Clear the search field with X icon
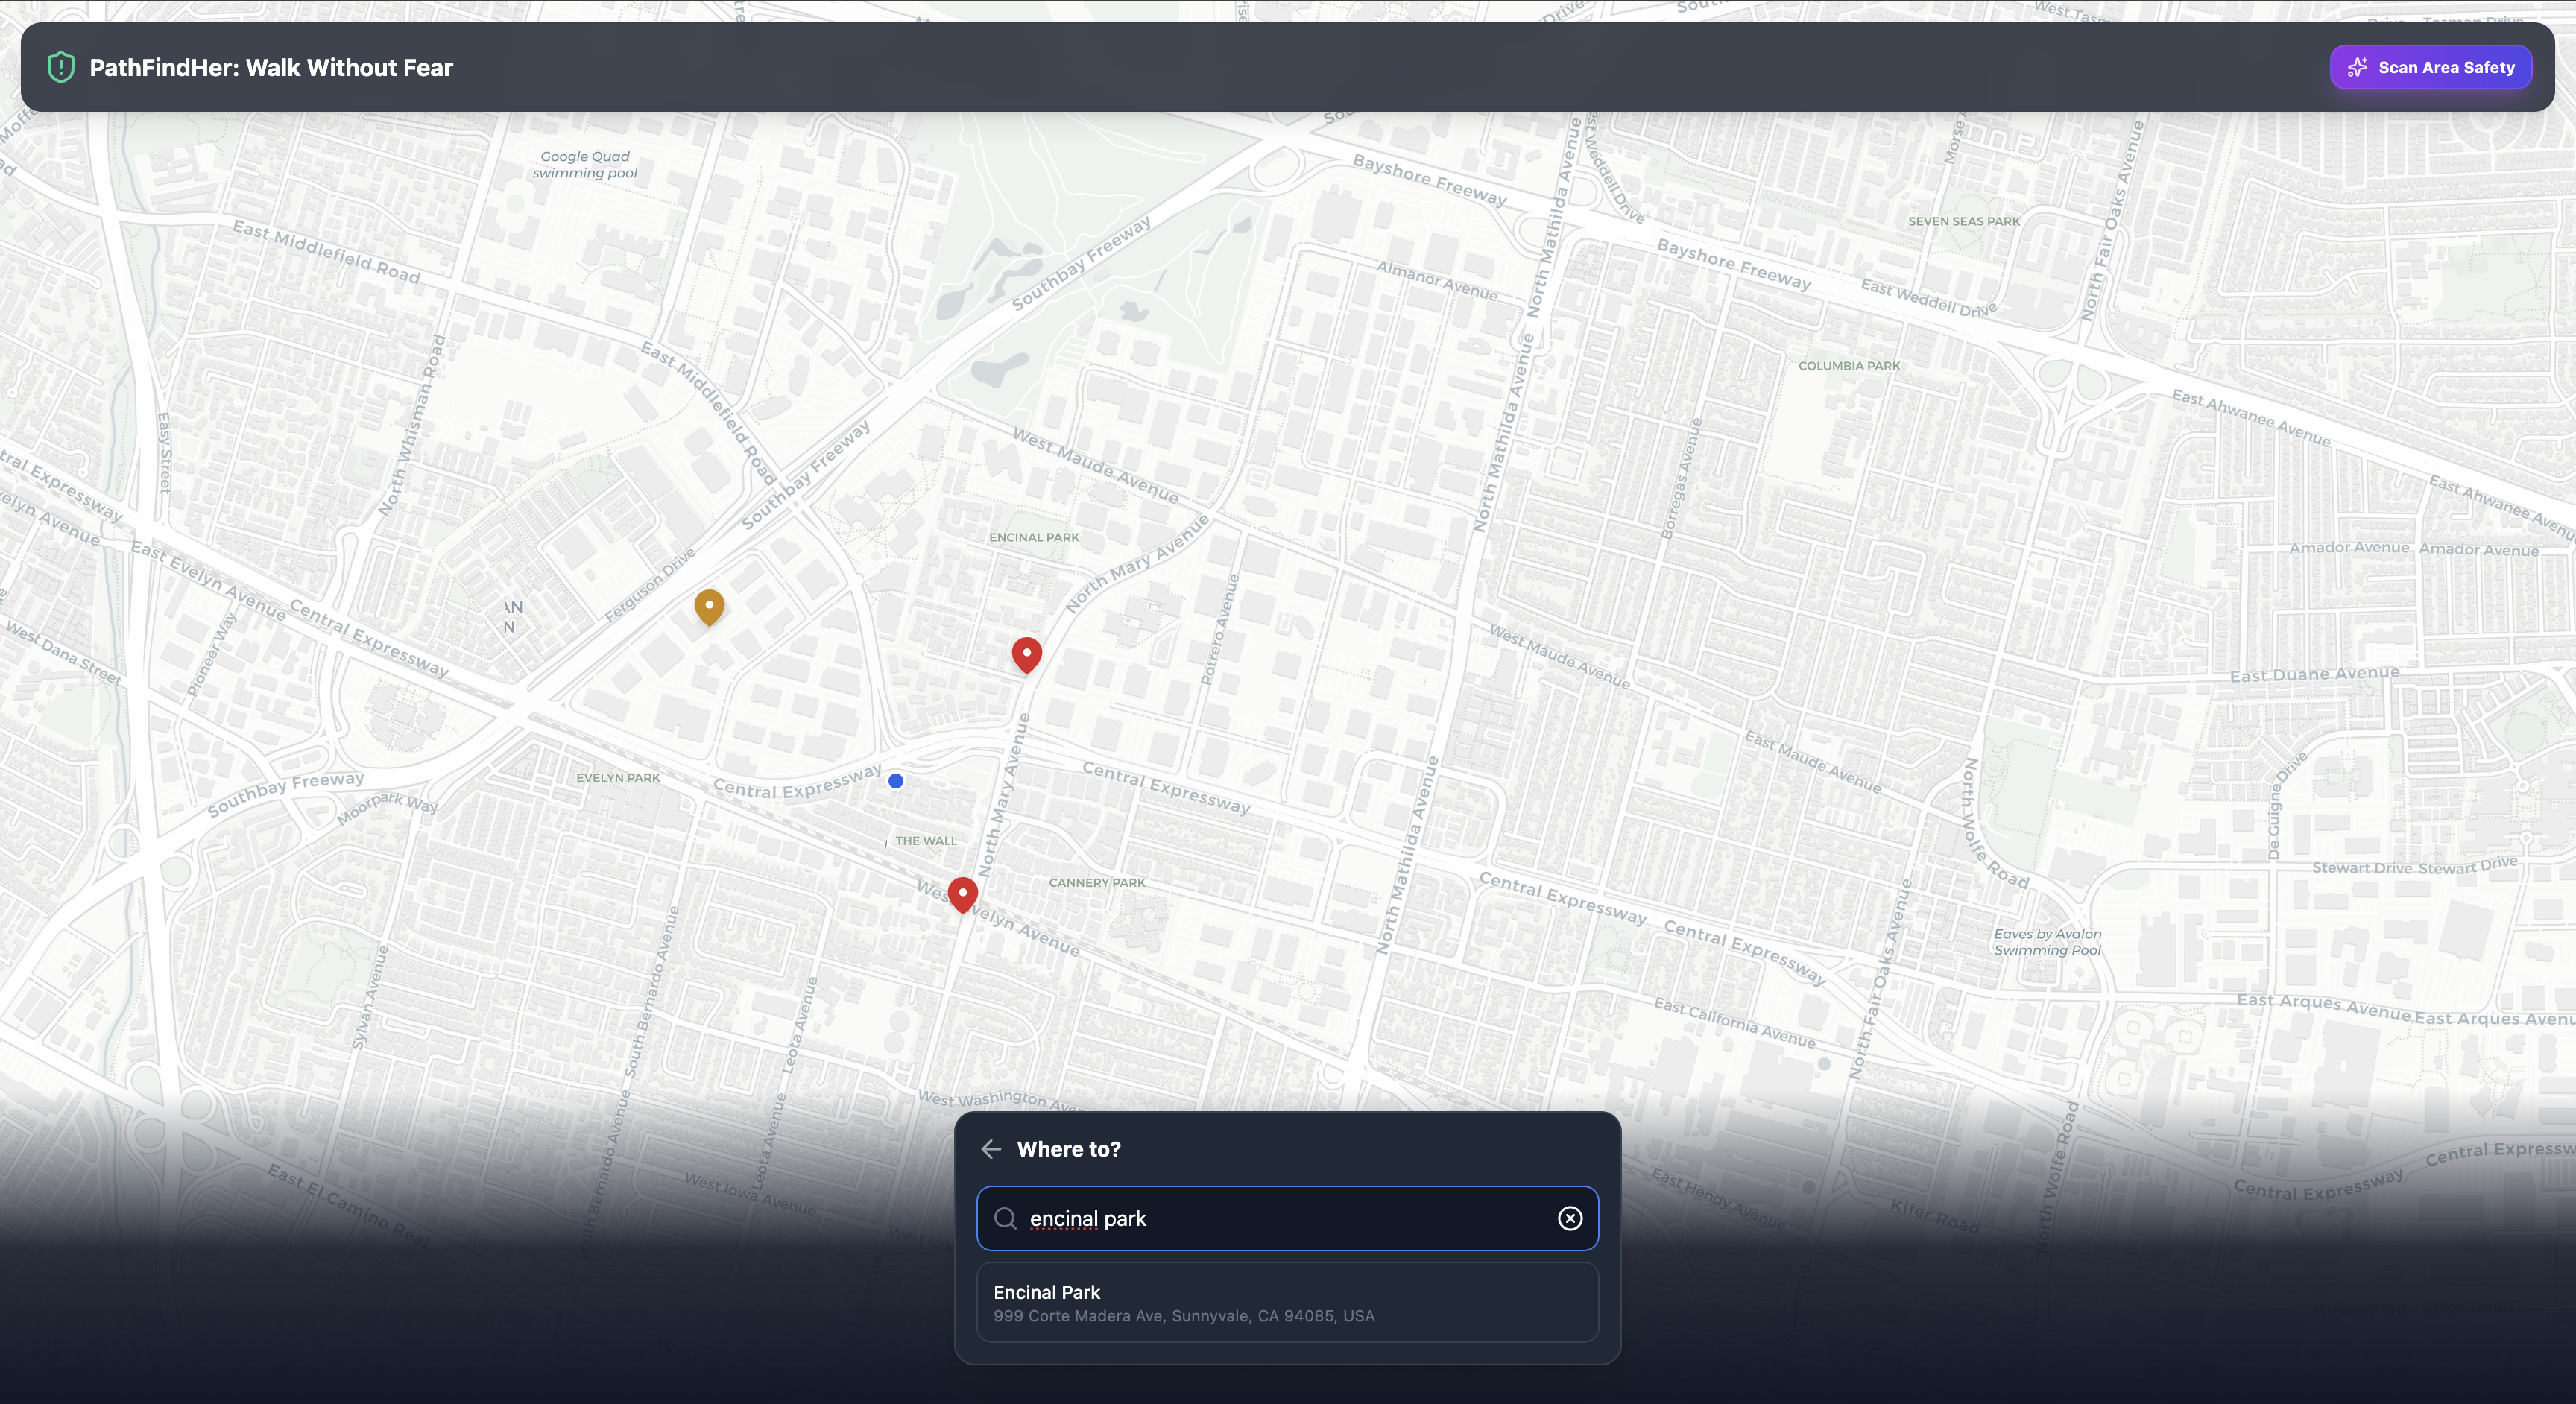Image resolution: width=2576 pixels, height=1404 pixels. [x=1570, y=1218]
